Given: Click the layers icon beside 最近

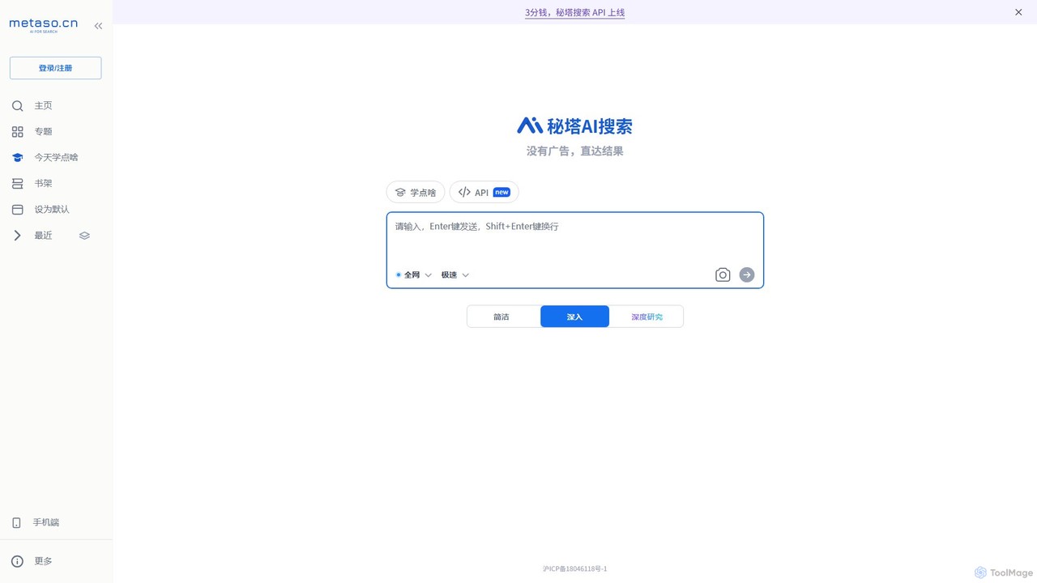Looking at the screenshot, I should (84, 236).
